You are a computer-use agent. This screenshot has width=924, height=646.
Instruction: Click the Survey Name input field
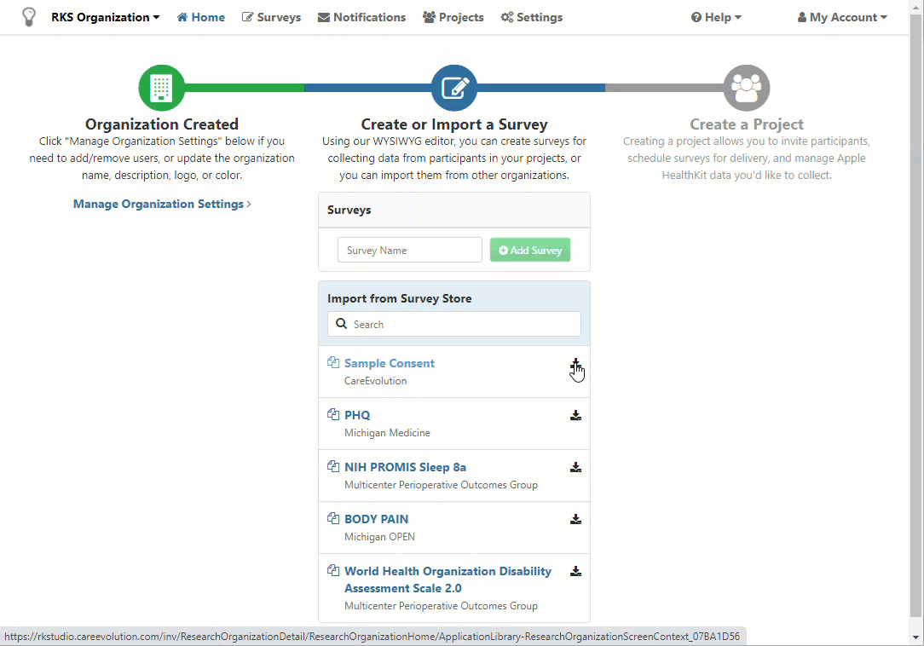point(410,251)
